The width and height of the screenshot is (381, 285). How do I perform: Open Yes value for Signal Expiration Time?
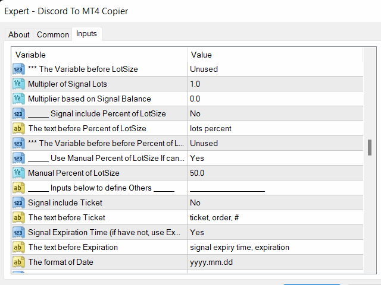click(275, 232)
